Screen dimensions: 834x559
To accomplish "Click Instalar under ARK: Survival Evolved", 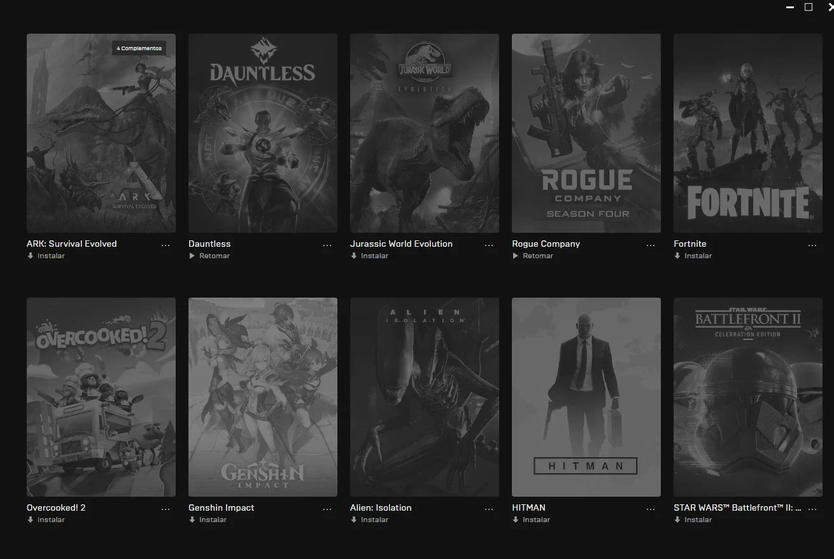I will 46,256.
